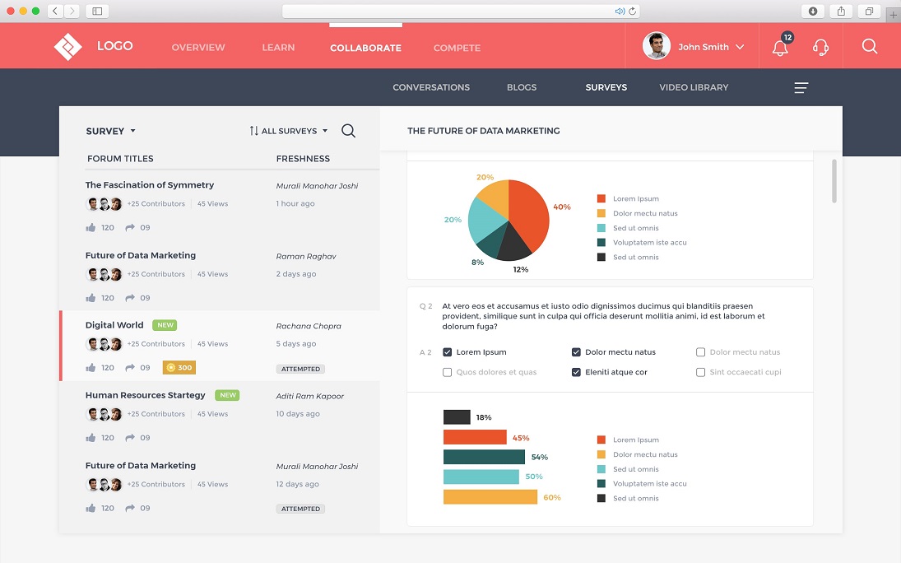The width and height of the screenshot is (901, 563).
Task: Click the NEW badge on Human Resources Startegy
Action: (x=228, y=395)
